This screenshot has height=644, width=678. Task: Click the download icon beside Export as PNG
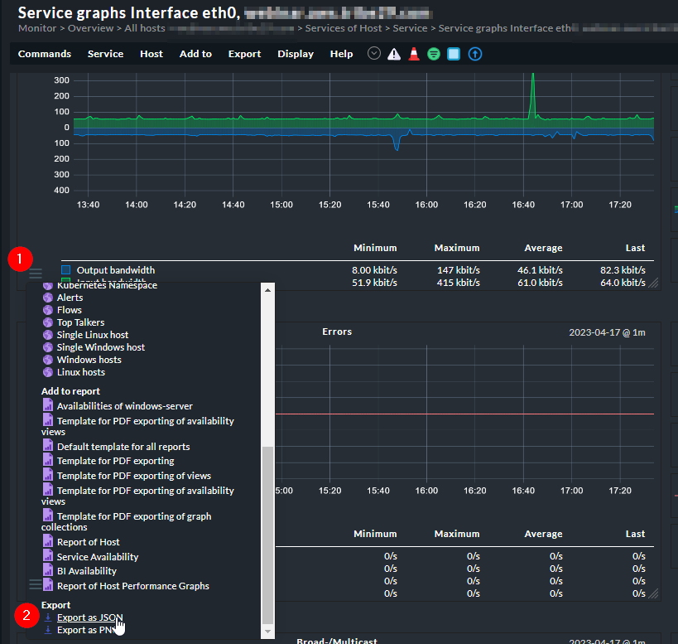point(47,630)
